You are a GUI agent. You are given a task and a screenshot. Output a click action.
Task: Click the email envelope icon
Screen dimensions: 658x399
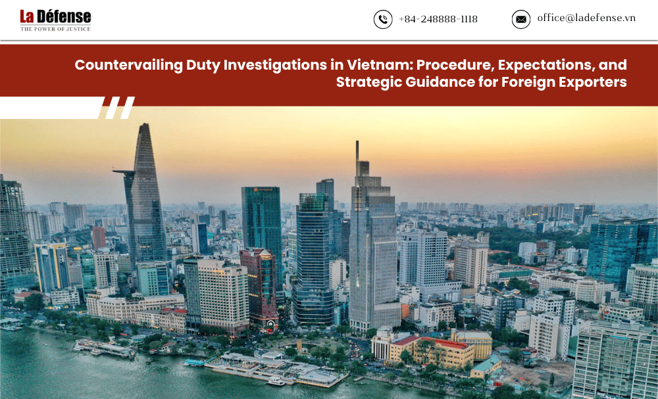pos(520,19)
